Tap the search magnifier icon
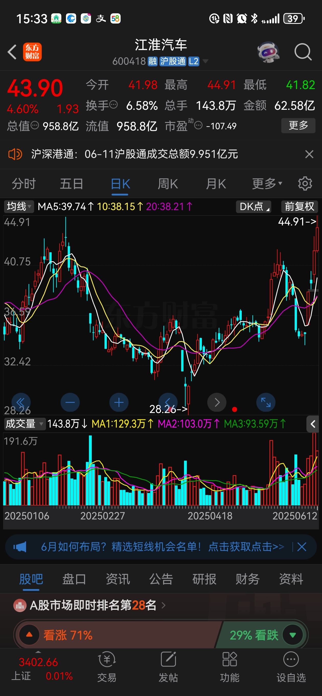 point(303,52)
